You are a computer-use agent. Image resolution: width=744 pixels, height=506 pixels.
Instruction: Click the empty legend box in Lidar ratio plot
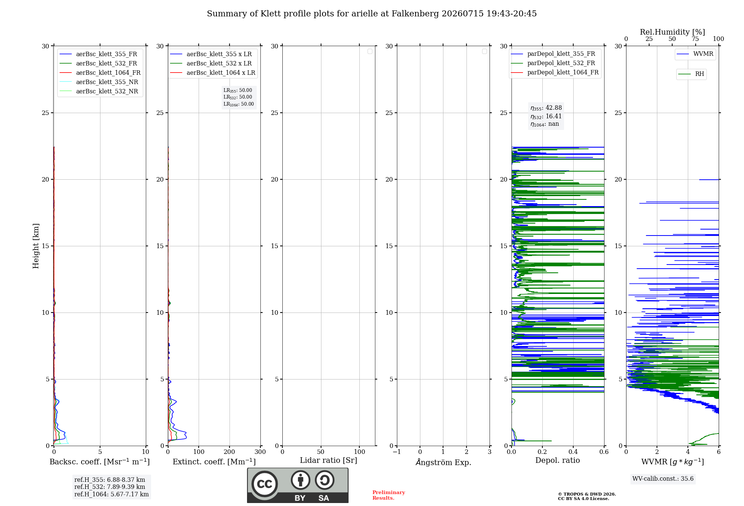(370, 51)
